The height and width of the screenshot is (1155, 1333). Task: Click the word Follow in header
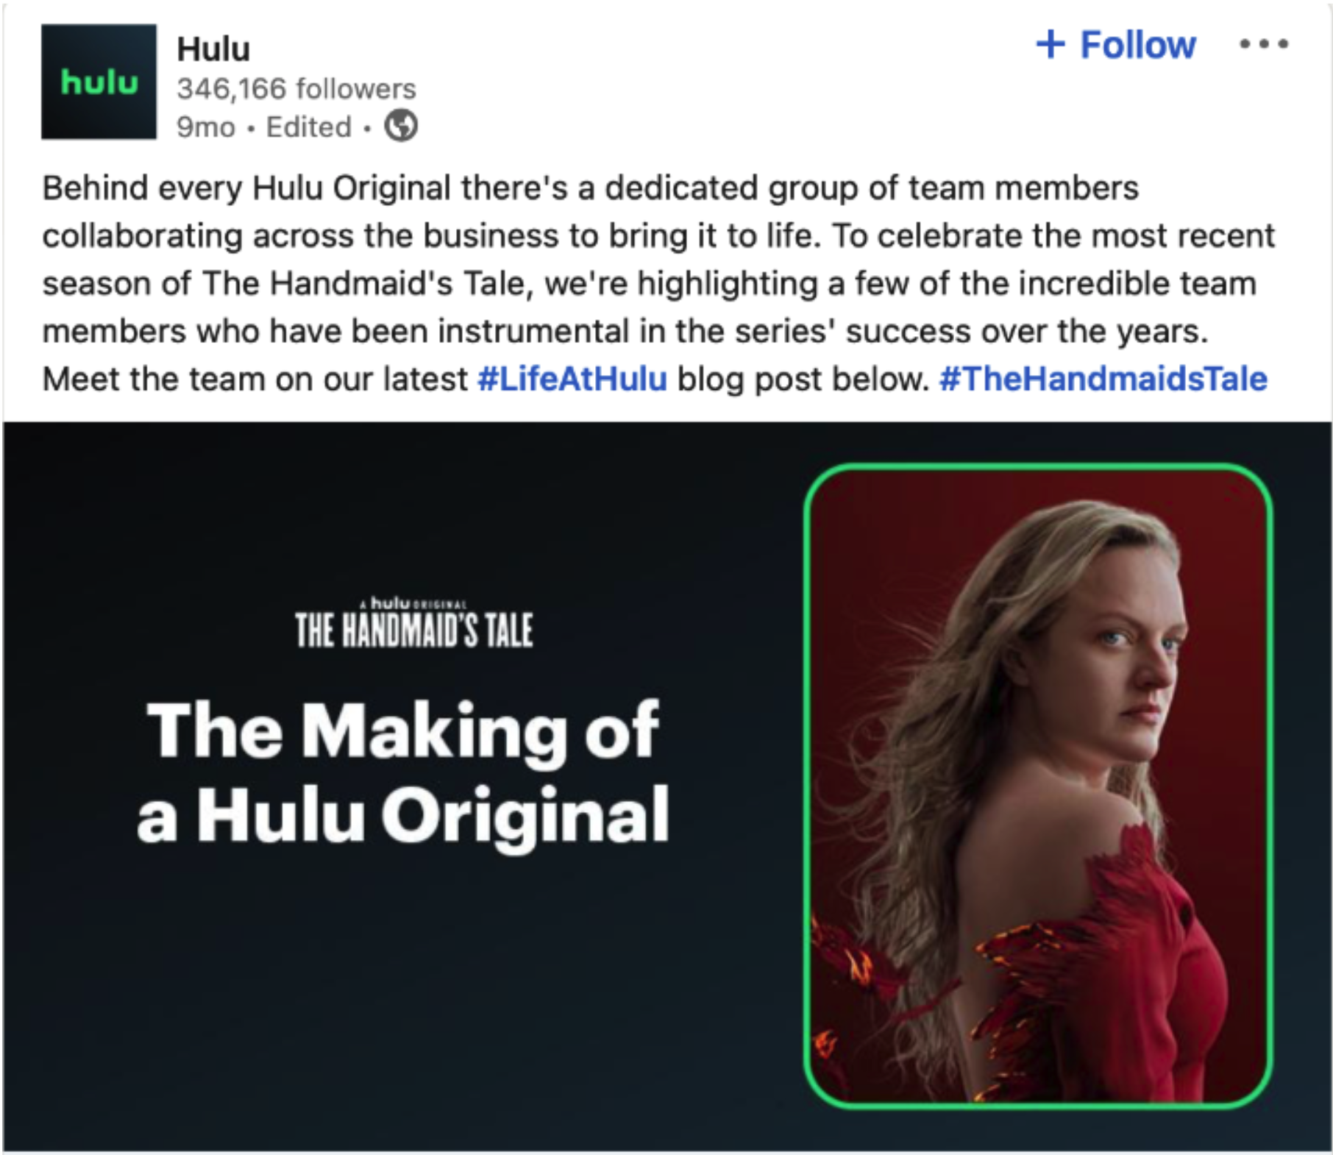(1138, 45)
